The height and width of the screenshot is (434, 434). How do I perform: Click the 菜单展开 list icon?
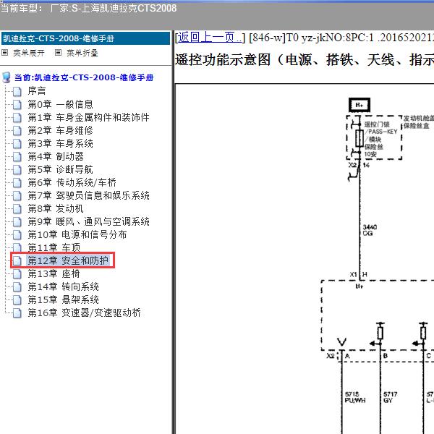coord(5,52)
